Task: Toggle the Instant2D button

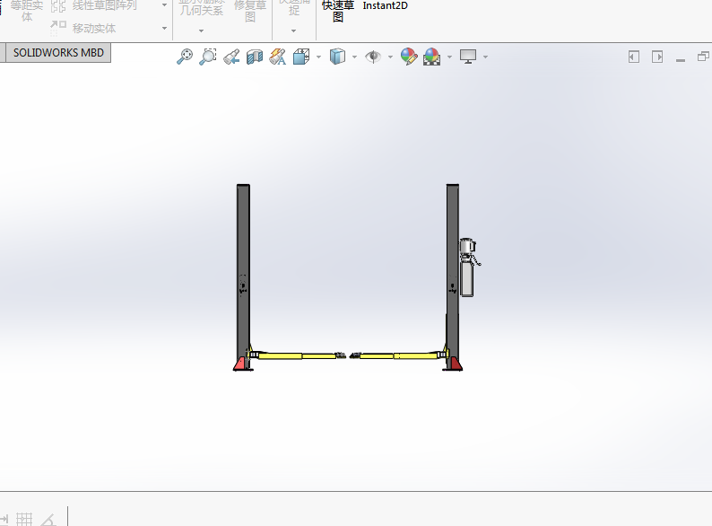Action: click(x=385, y=6)
